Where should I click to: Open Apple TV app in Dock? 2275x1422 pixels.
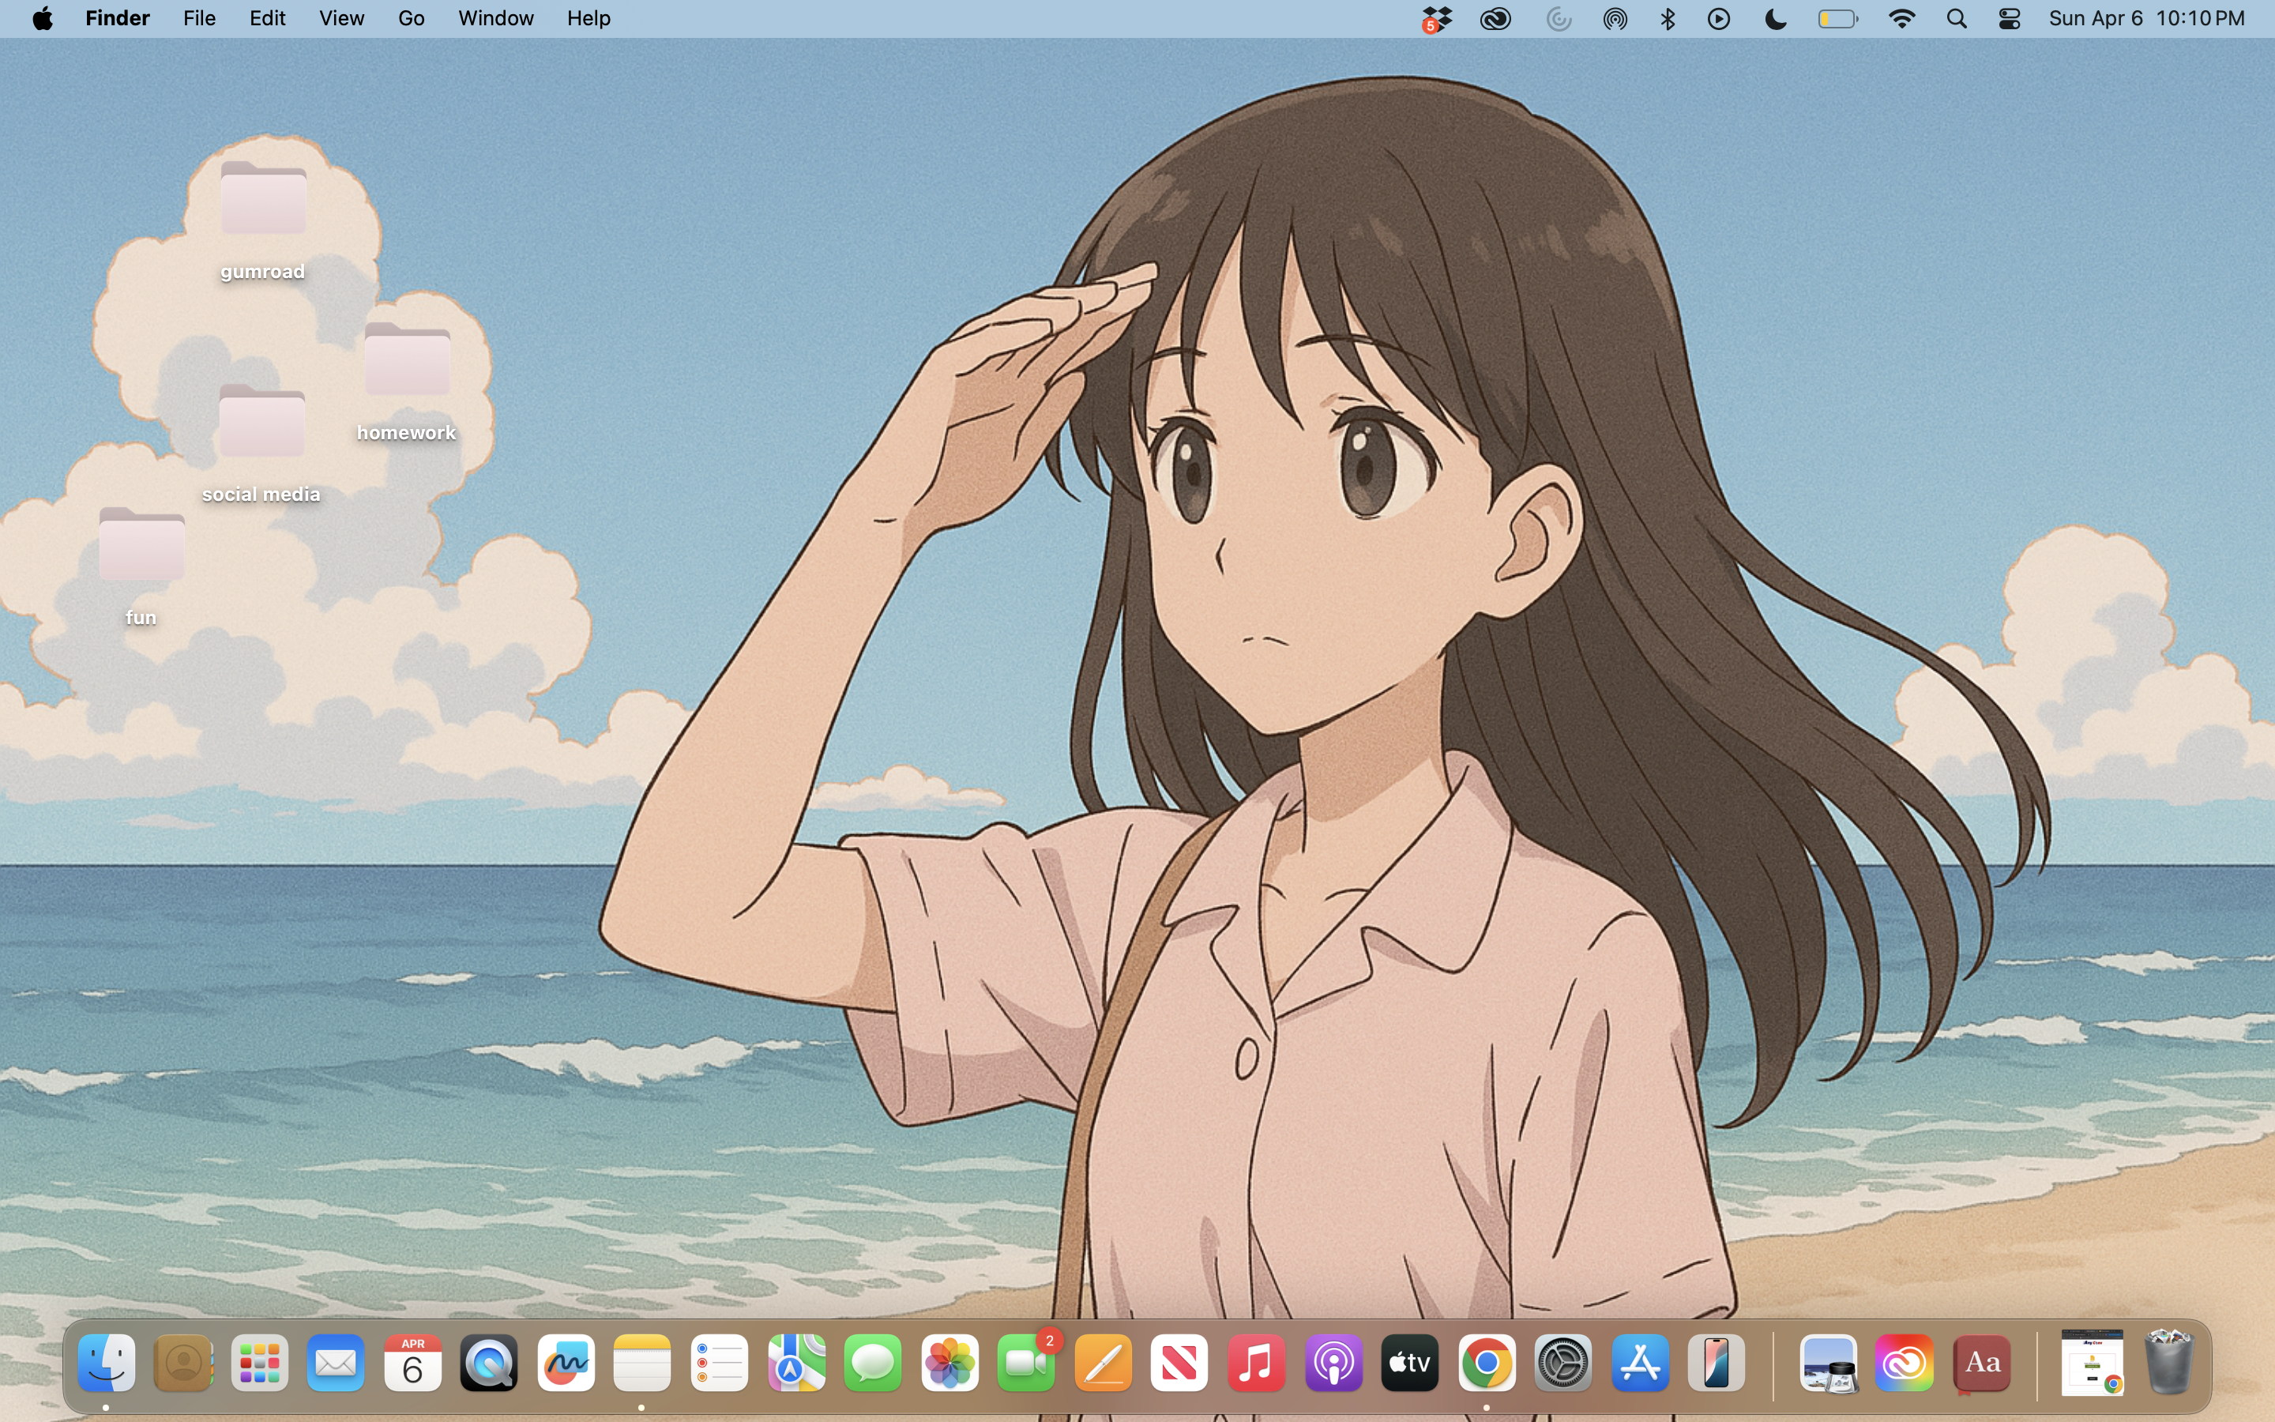(1410, 1363)
